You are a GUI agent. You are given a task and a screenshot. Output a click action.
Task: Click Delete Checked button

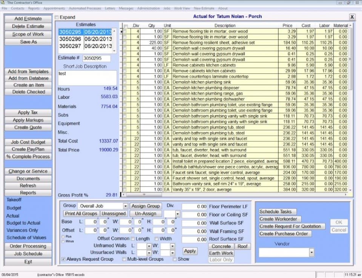pos(28,92)
